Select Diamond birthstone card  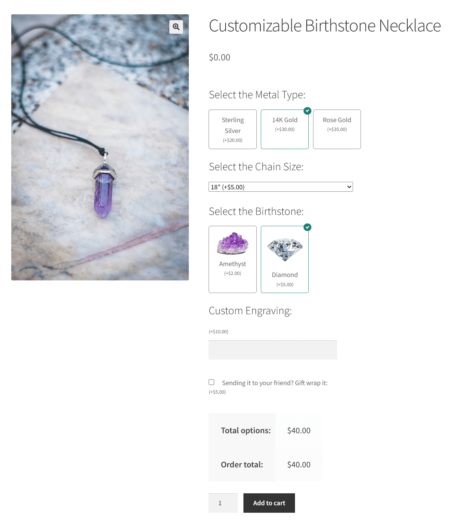tap(285, 259)
